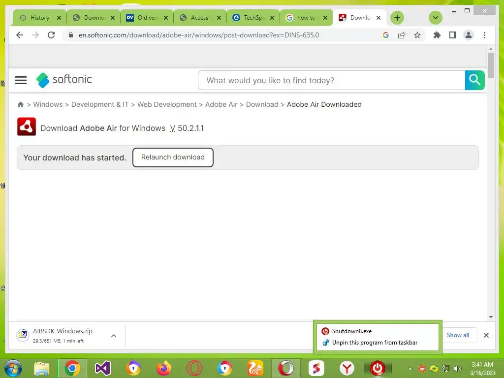Click Show all downloads

[458, 335]
